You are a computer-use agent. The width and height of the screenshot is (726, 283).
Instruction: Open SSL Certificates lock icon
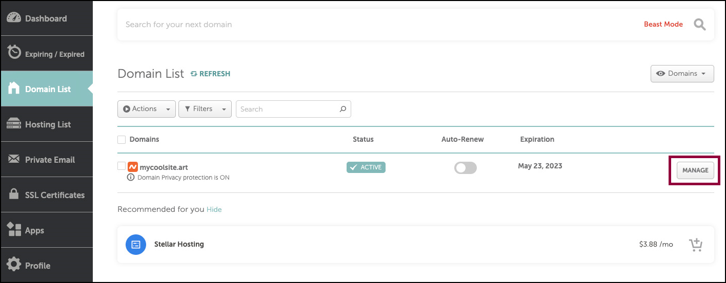pos(14,194)
